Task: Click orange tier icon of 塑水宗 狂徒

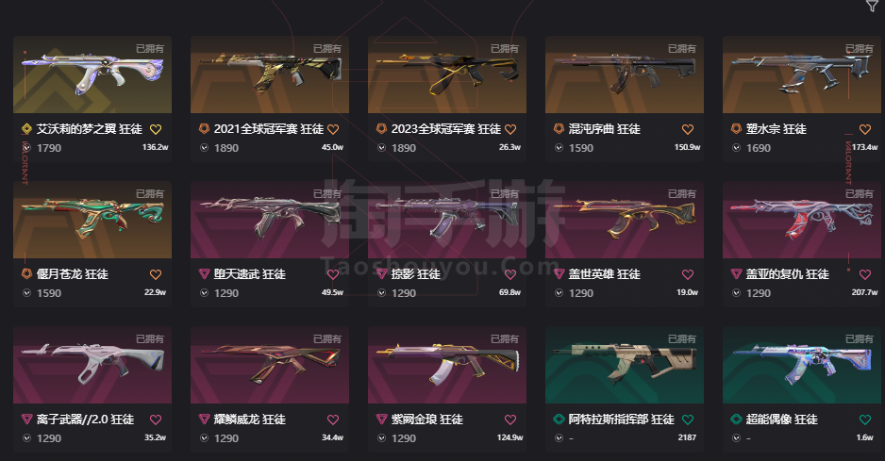Action: [736, 128]
